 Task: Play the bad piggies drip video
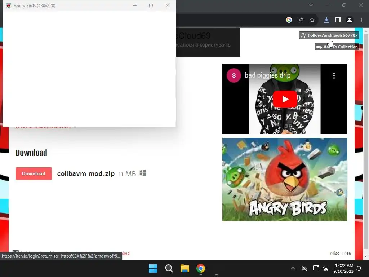pyautogui.click(x=285, y=99)
